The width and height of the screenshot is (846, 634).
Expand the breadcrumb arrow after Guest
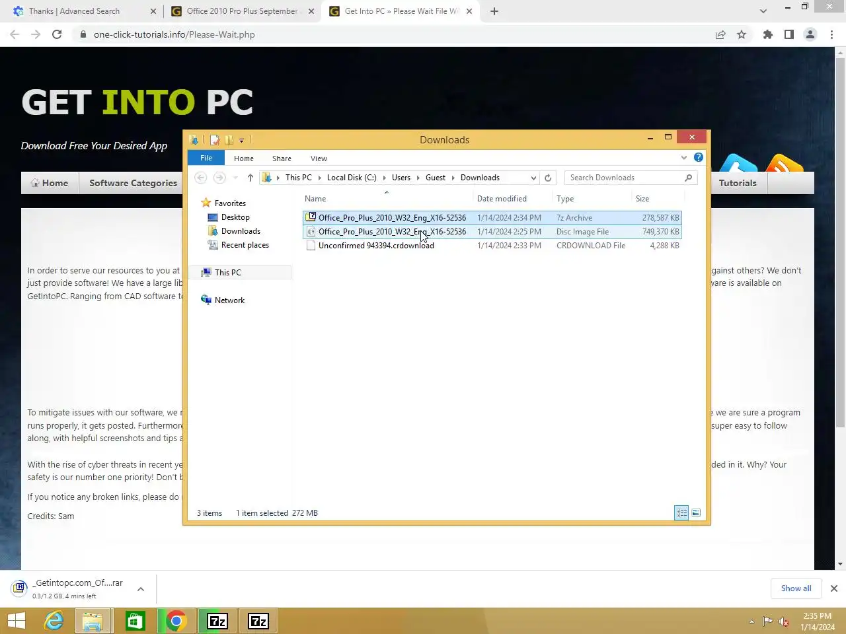click(453, 178)
